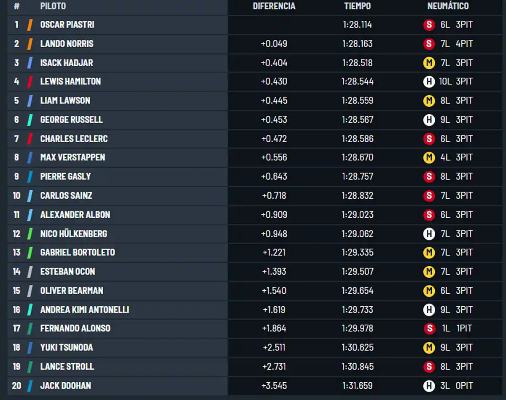Click George Russell's hard tyre icon
The width and height of the screenshot is (506, 400).
(429, 120)
